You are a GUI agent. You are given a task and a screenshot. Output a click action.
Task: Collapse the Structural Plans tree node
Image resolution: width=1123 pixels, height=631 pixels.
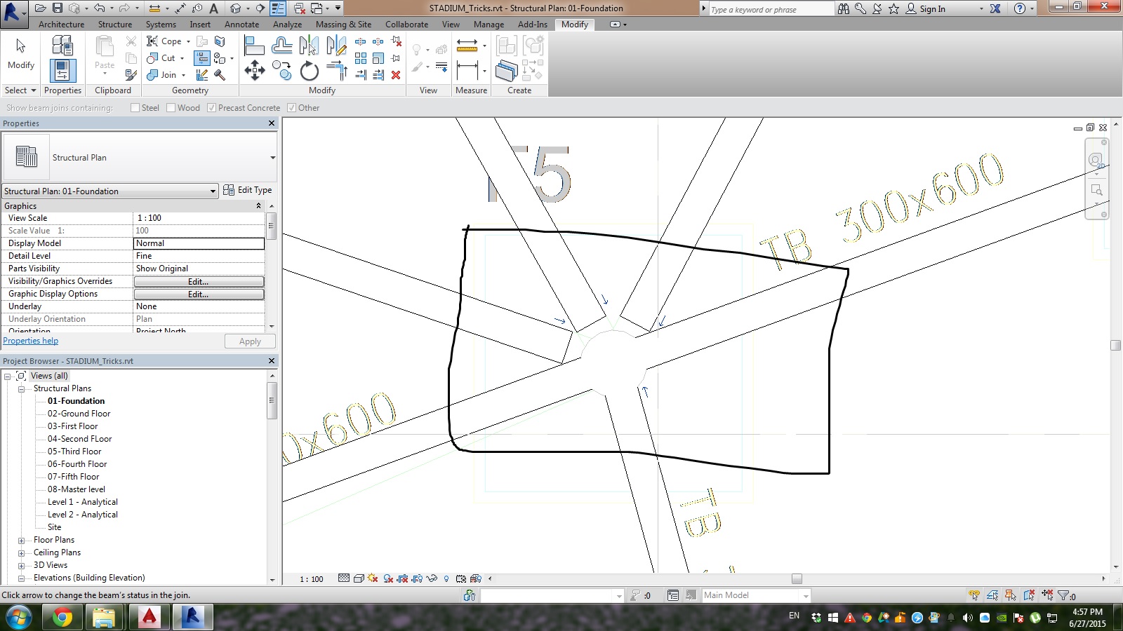(22, 388)
